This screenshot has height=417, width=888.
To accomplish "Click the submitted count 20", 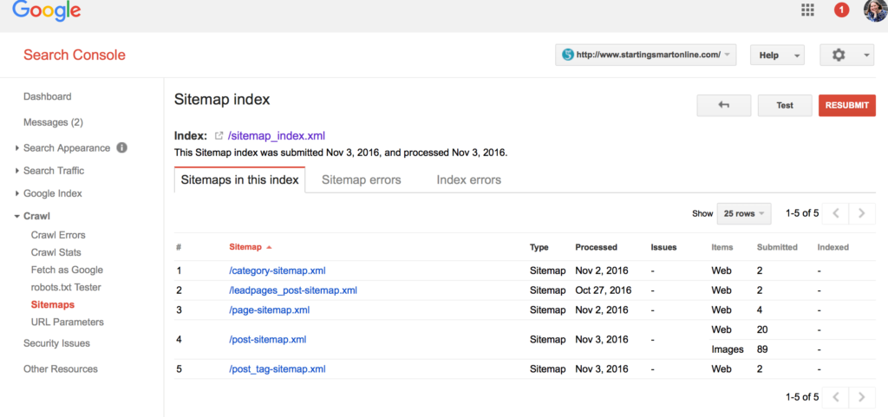I will point(762,329).
